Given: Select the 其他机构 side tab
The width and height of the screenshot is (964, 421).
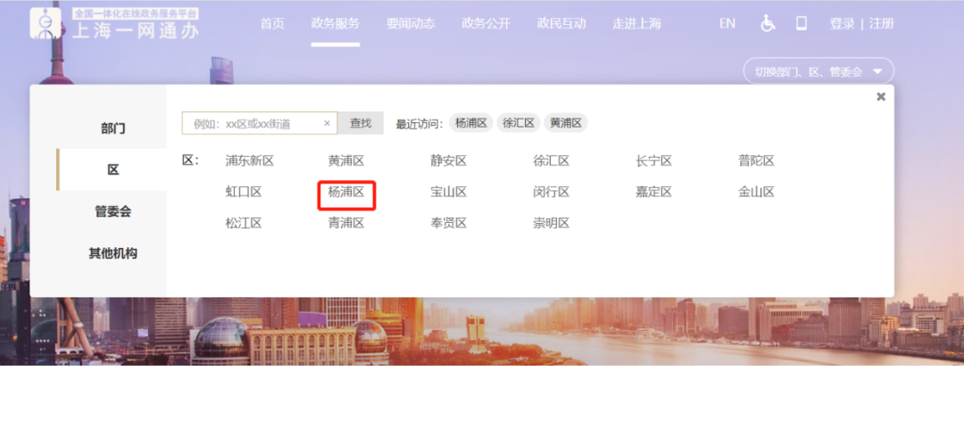Looking at the screenshot, I should [112, 253].
